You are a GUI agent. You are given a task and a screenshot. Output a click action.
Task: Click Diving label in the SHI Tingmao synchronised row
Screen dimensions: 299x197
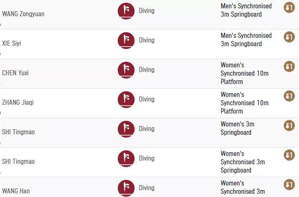[x=146, y=158]
